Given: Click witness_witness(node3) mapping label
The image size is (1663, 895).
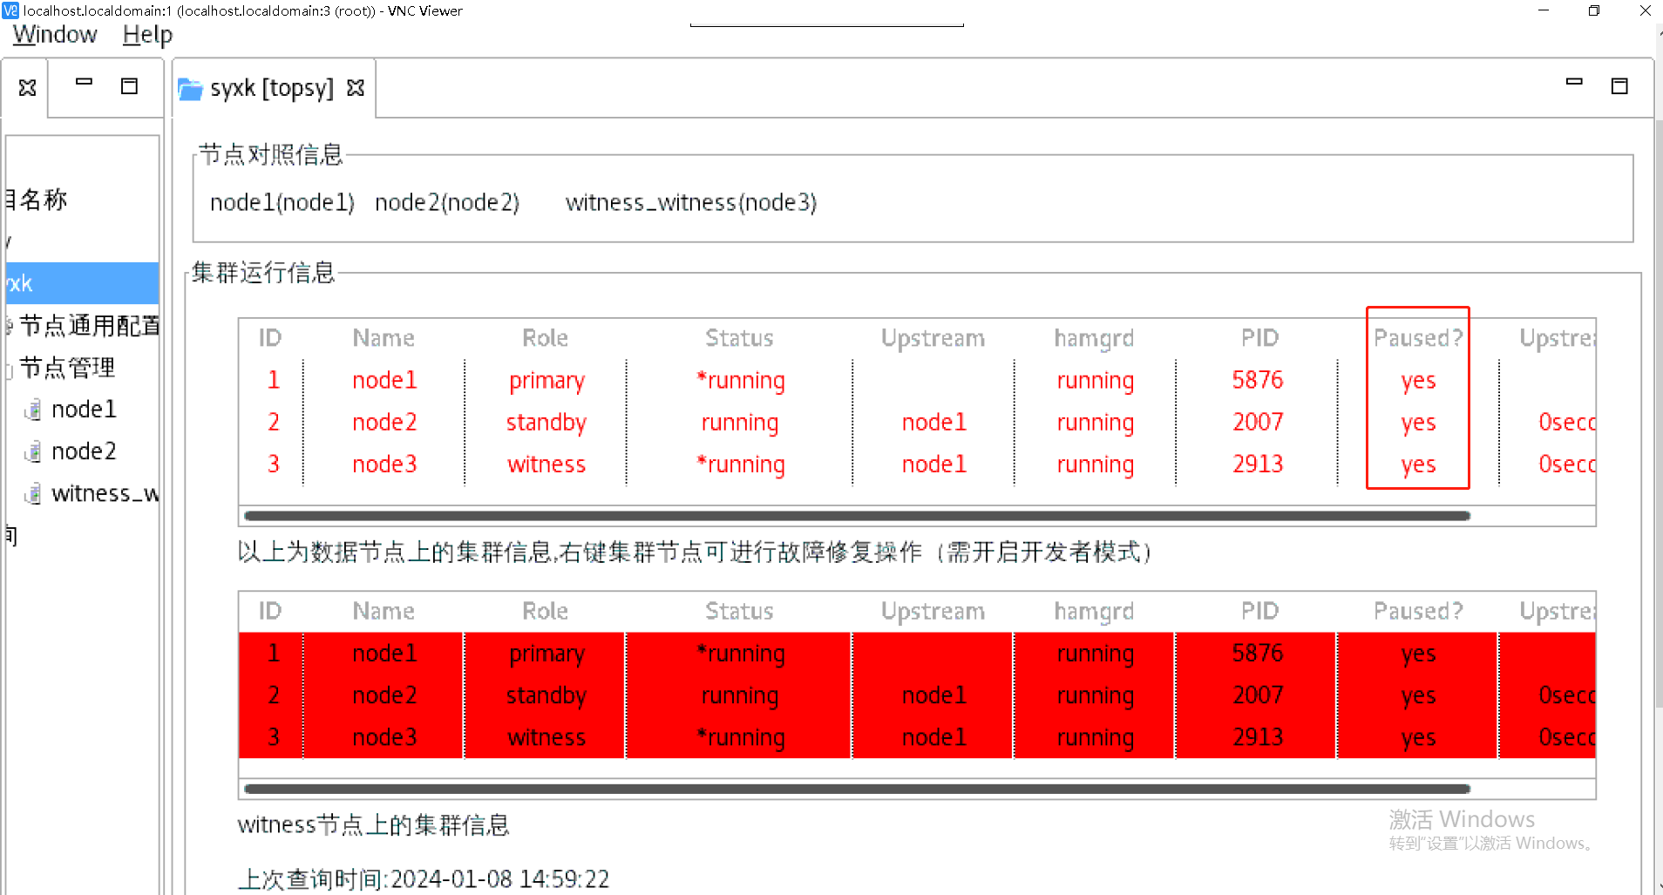Looking at the screenshot, I should tap(691, 202).
